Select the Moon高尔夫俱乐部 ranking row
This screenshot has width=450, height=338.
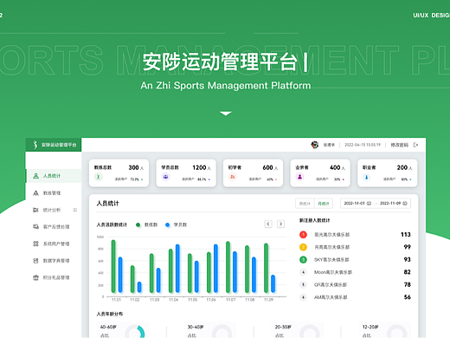click(355, 272)
